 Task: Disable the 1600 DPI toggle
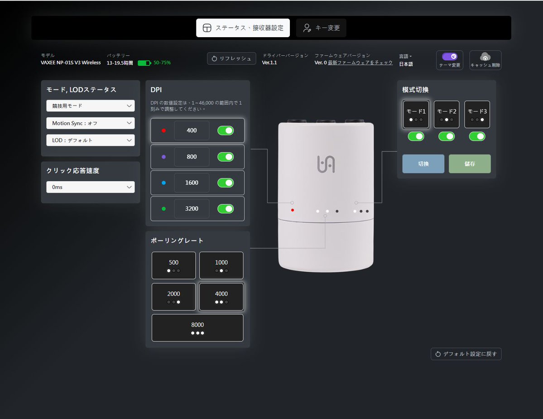pos(226,183)
